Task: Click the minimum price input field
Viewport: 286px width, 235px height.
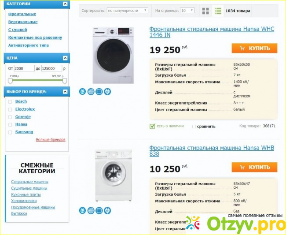Action: coord(24,68)
